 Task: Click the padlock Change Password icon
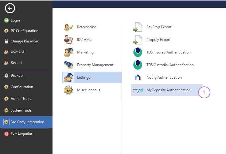click(6, 41)
